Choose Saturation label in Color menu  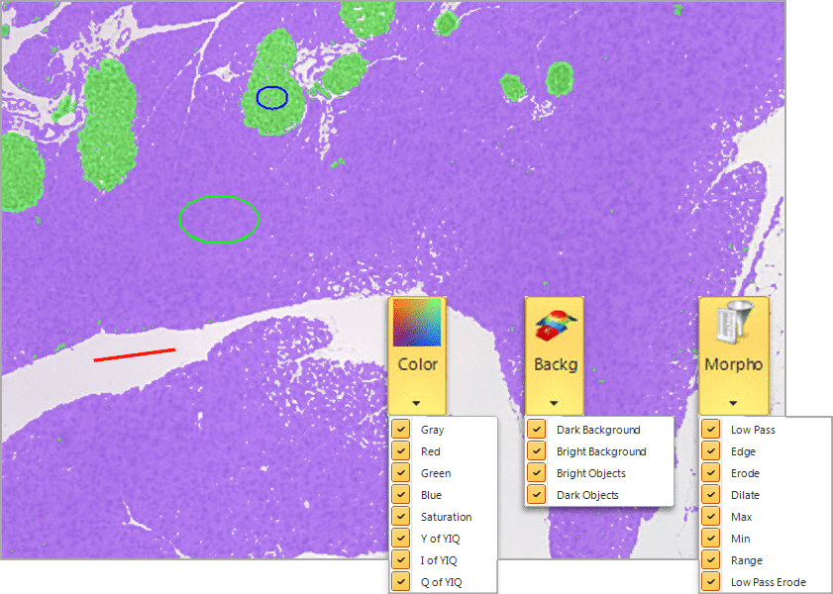(x=447, y=517)
